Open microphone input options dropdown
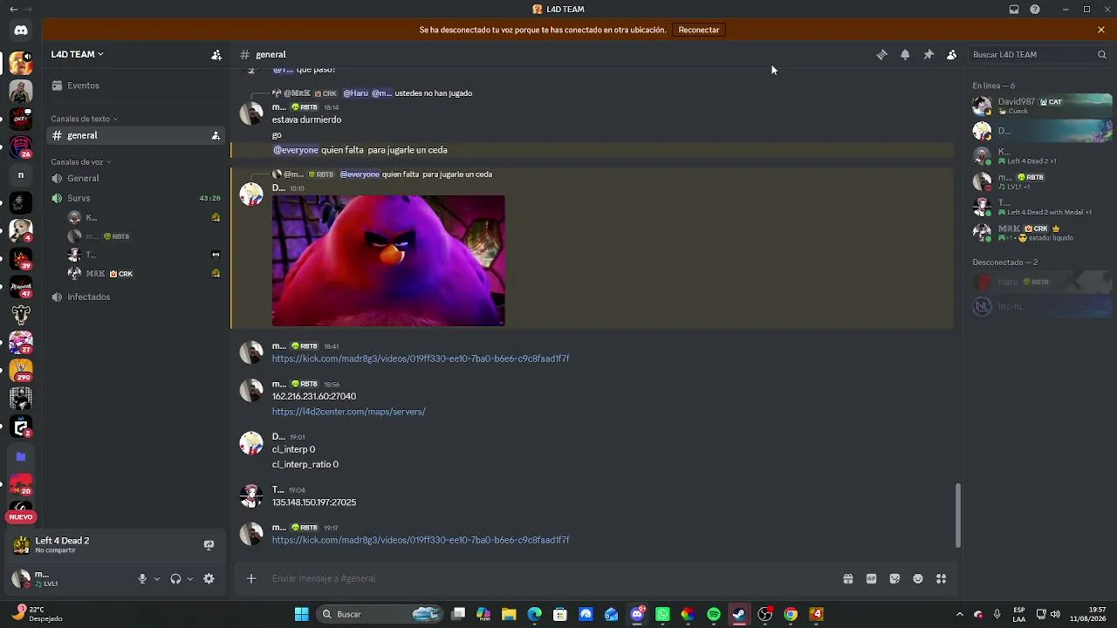The height and width of the screenshot is (628, 1117). (x=157, y=578)
